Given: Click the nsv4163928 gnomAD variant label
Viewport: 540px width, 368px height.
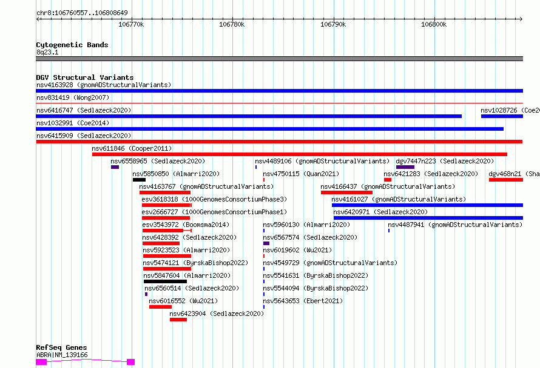Looking at the screenshot, I should (104, 85).
